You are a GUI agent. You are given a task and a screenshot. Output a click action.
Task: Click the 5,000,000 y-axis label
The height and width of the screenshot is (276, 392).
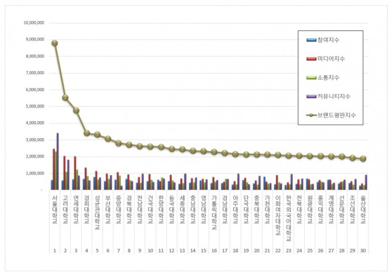[x=35, y=106]
